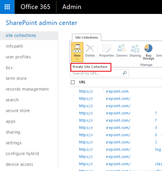Select the Site Collections ribbon tab
Screen dimensions: 162x171
pos(86,37)
